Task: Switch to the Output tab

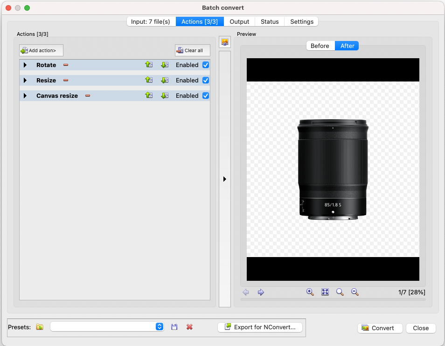Action: tap(239, 21)
